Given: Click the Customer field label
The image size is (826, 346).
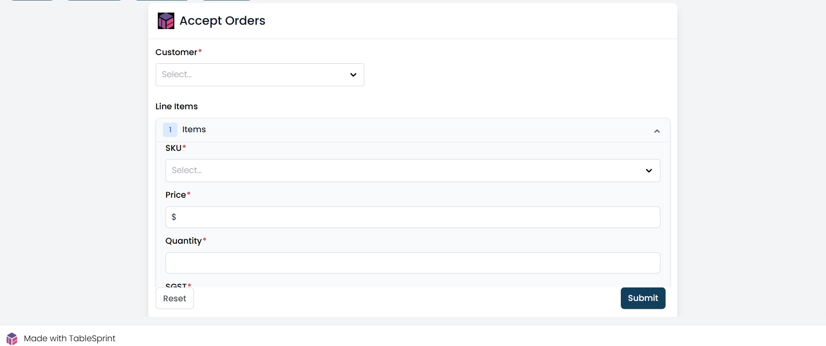Looking at the screenshot, I should (x=177, y=52).
